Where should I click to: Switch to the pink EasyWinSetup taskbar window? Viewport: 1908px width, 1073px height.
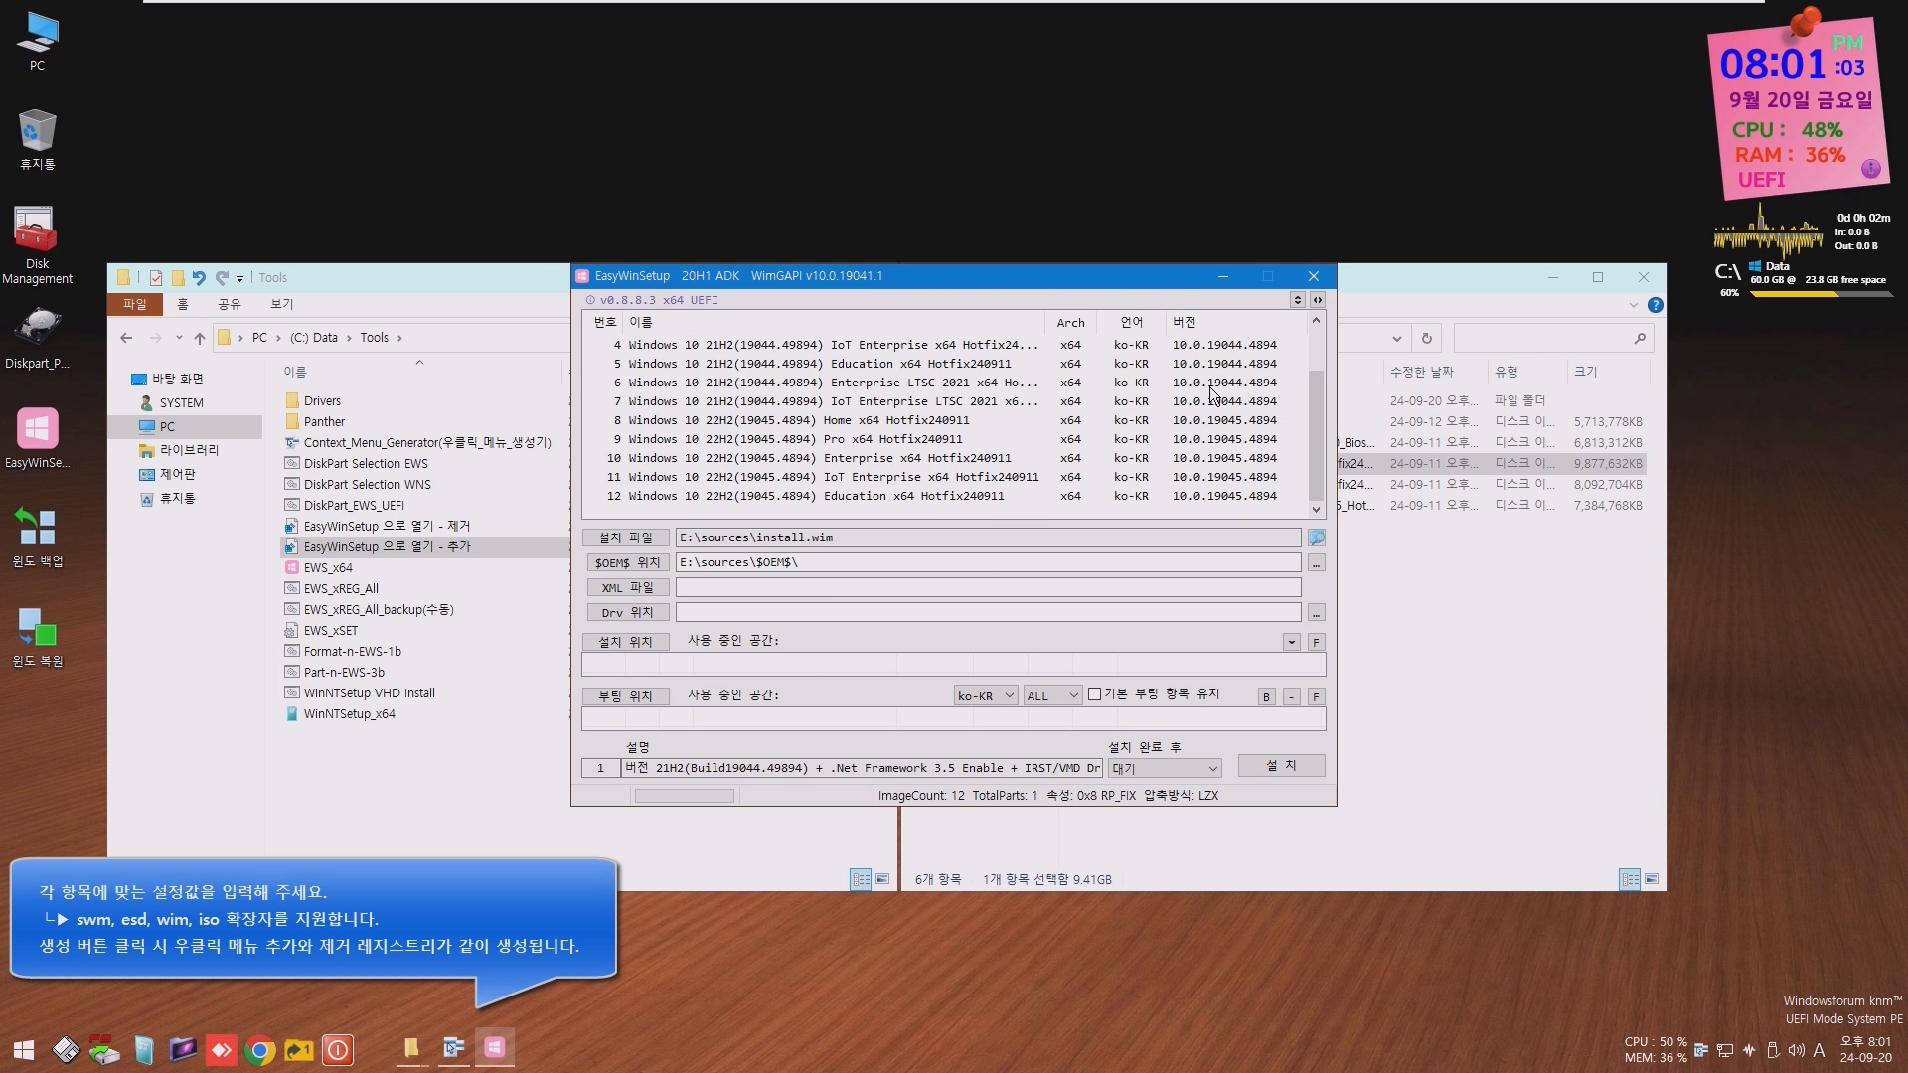tap(494, 1048)
